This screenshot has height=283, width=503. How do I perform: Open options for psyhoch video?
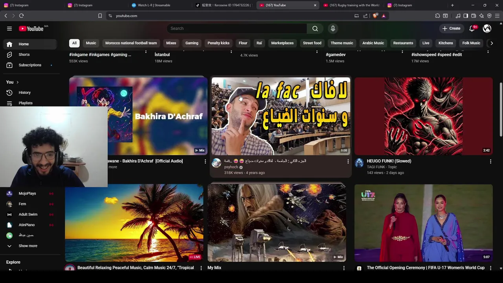pos(348,162)
